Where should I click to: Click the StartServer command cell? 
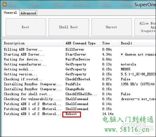point(76,54)
